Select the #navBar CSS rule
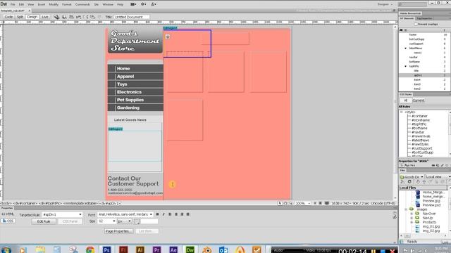 point(418,132)
